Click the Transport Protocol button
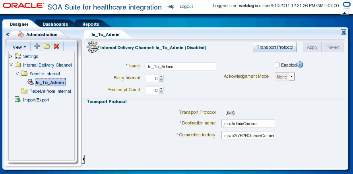 coord(275,48)
